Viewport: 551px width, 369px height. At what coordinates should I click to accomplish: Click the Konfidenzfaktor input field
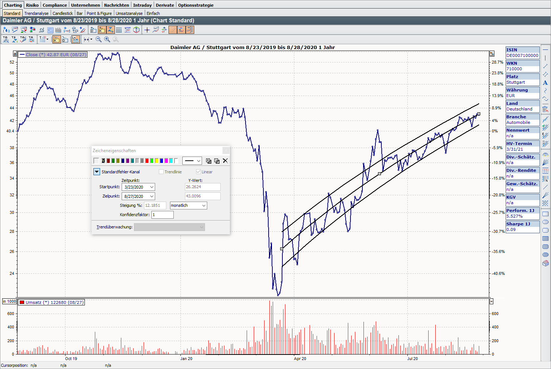coord(162,215)
